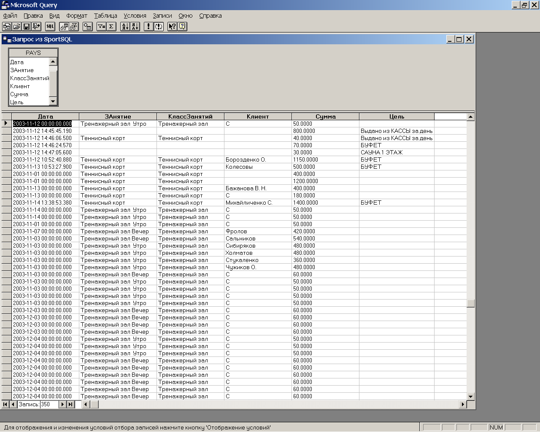Click the row selector arrow of the first record
540x432 pixels.
click(6, 124)
